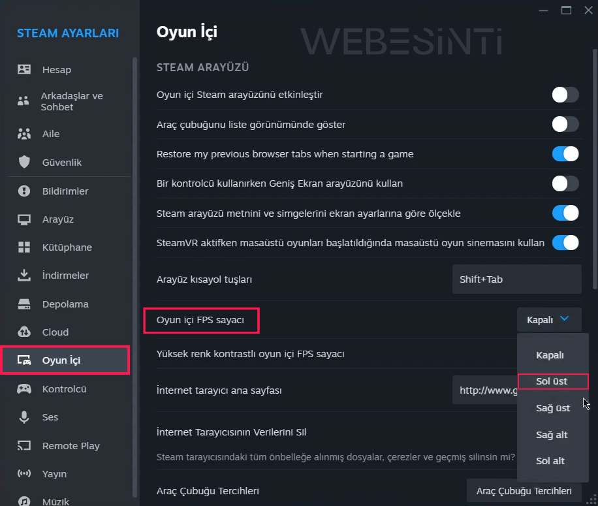Click the Hesap account card icon
Screen dimensions: 598x506
24,69
